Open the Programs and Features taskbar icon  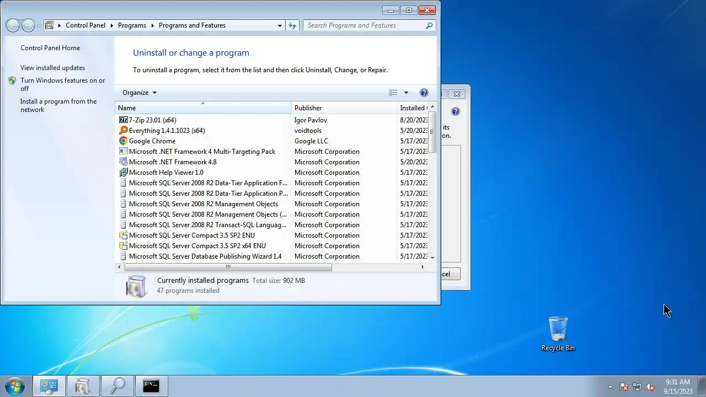[x=83, y=386]
